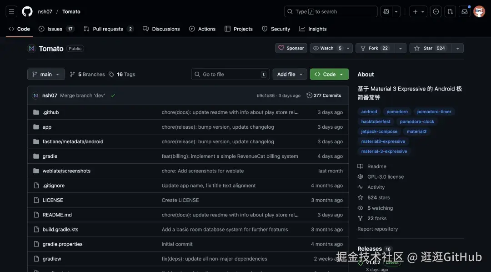Open the .gitignore file

click(54, 186)
